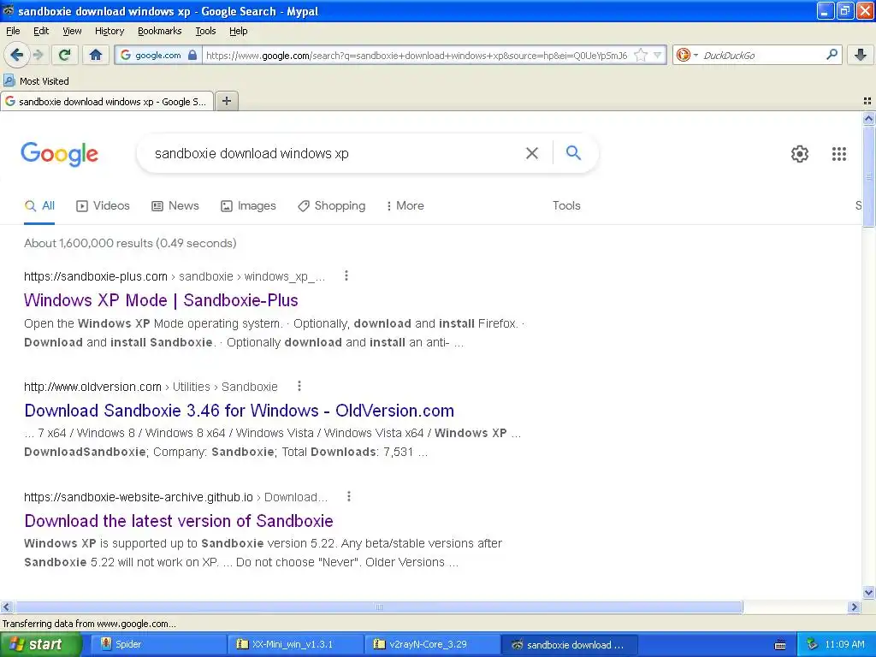Click the network tray icon near the clock
Viewport: 876px width, 657px height.
(812, 644)
